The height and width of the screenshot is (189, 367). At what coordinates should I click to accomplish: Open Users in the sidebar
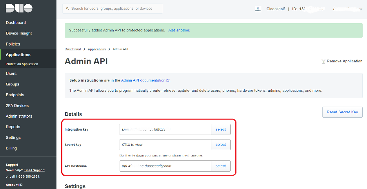pyautogui.click(x=11, y=74)
